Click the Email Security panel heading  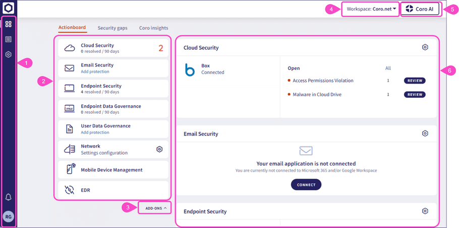point(201,134)
